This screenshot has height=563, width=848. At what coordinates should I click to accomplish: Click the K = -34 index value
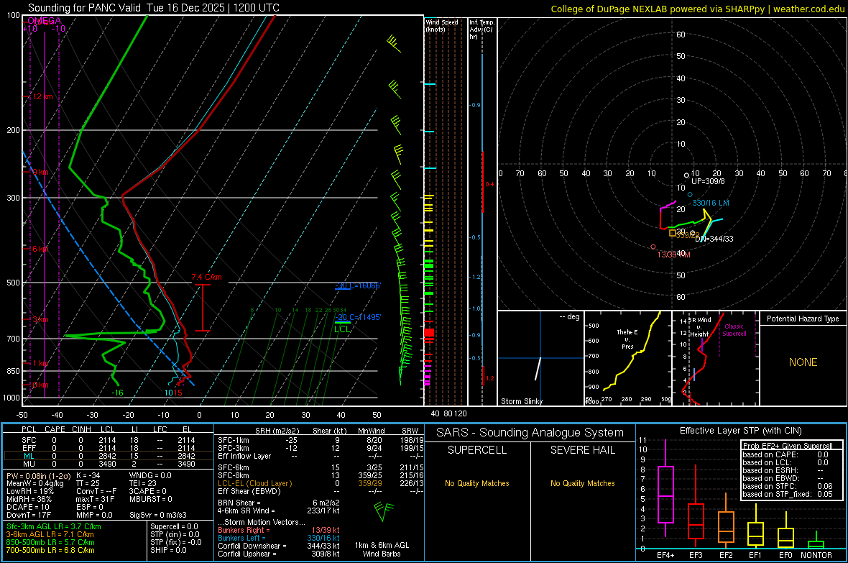pyautogui.click(x=88, y=475)
